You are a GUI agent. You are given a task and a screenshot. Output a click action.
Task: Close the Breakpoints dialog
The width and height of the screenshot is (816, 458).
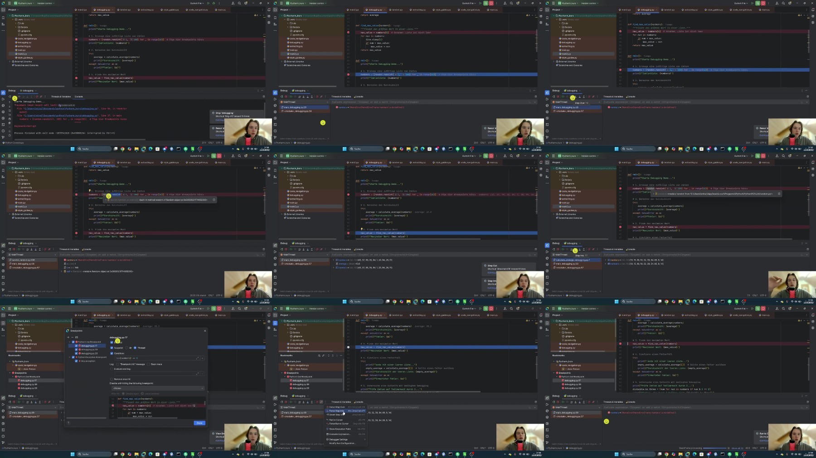pyautogui.click(x=205, y=331)
